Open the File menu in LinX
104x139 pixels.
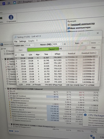pyautogui.click(x=16, y=41)
